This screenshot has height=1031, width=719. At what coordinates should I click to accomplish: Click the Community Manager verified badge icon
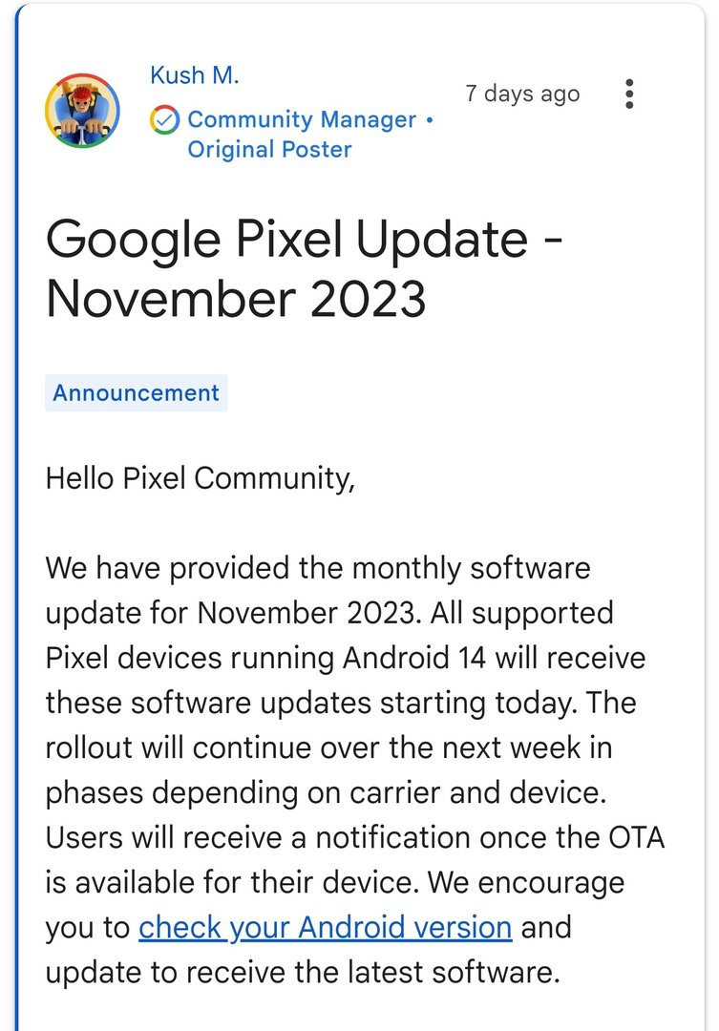coord(165,120)
